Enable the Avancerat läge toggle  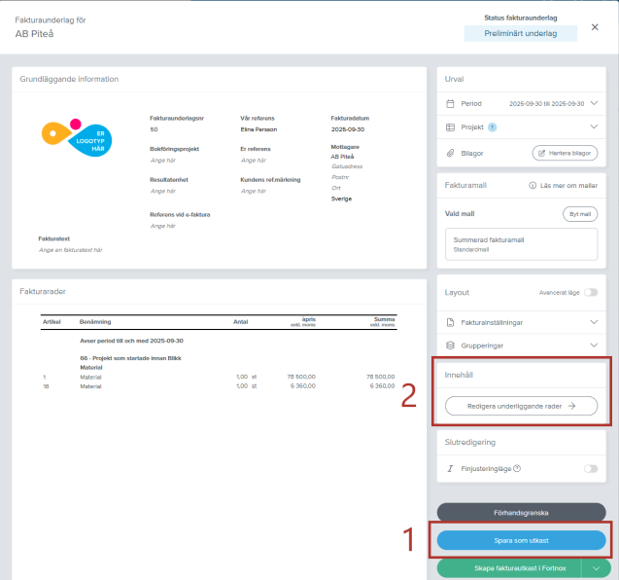pos(589,292)
